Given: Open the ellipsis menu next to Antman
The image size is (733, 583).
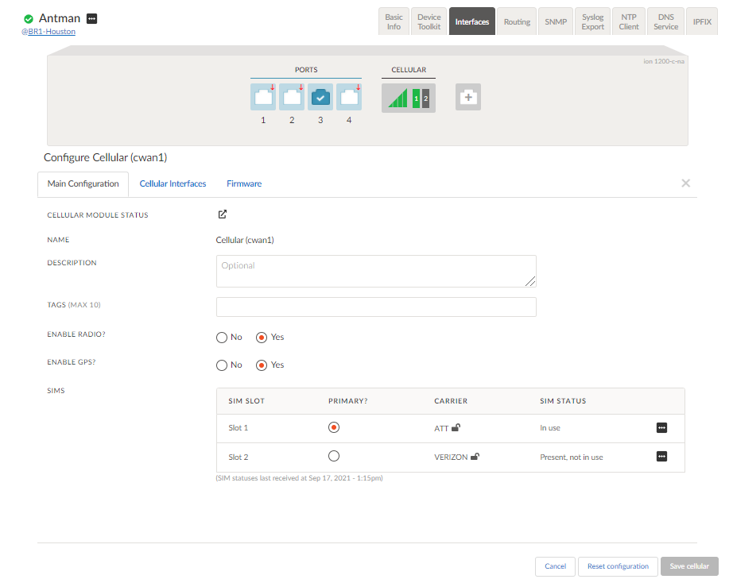Looking at the screenshot, I should (x=92, y=18).
